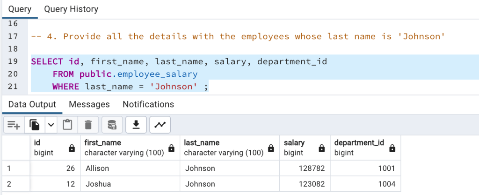Open the Messages tab
The height and width of the screenshot is (195, 479).
(x=89, y=104)
